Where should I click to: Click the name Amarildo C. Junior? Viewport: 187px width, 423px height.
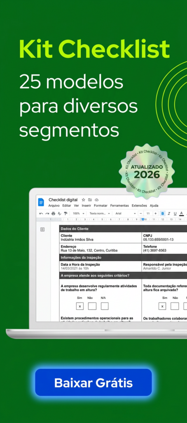coord(157,269)
